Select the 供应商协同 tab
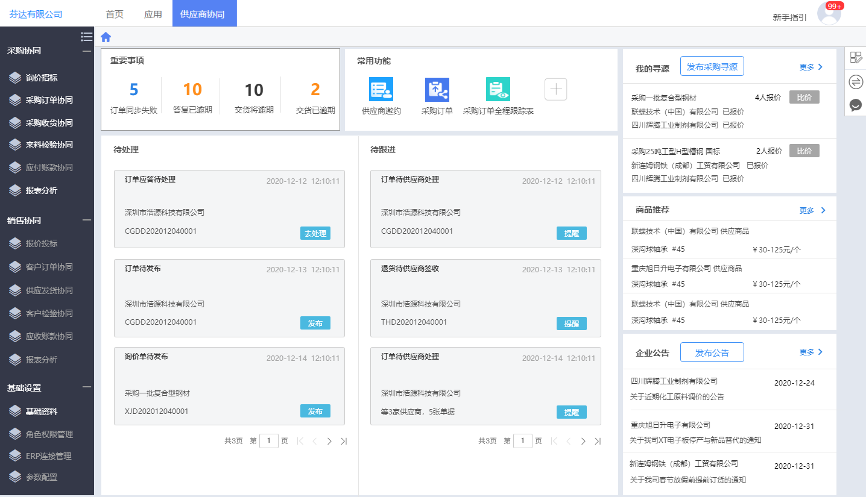 tap(204, 14)
